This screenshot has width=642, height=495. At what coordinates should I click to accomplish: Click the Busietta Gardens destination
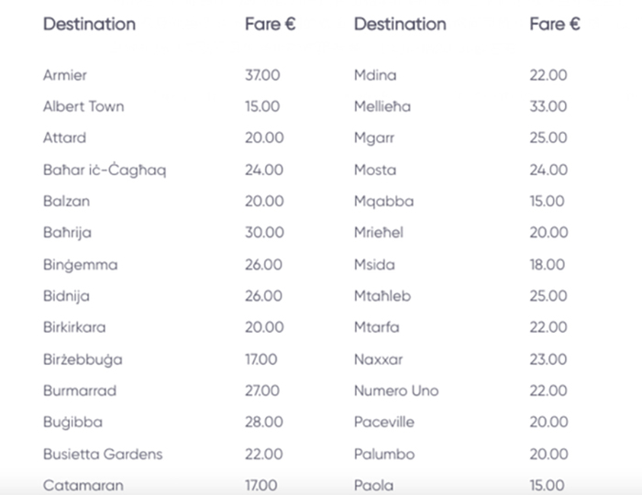(103, 454)
